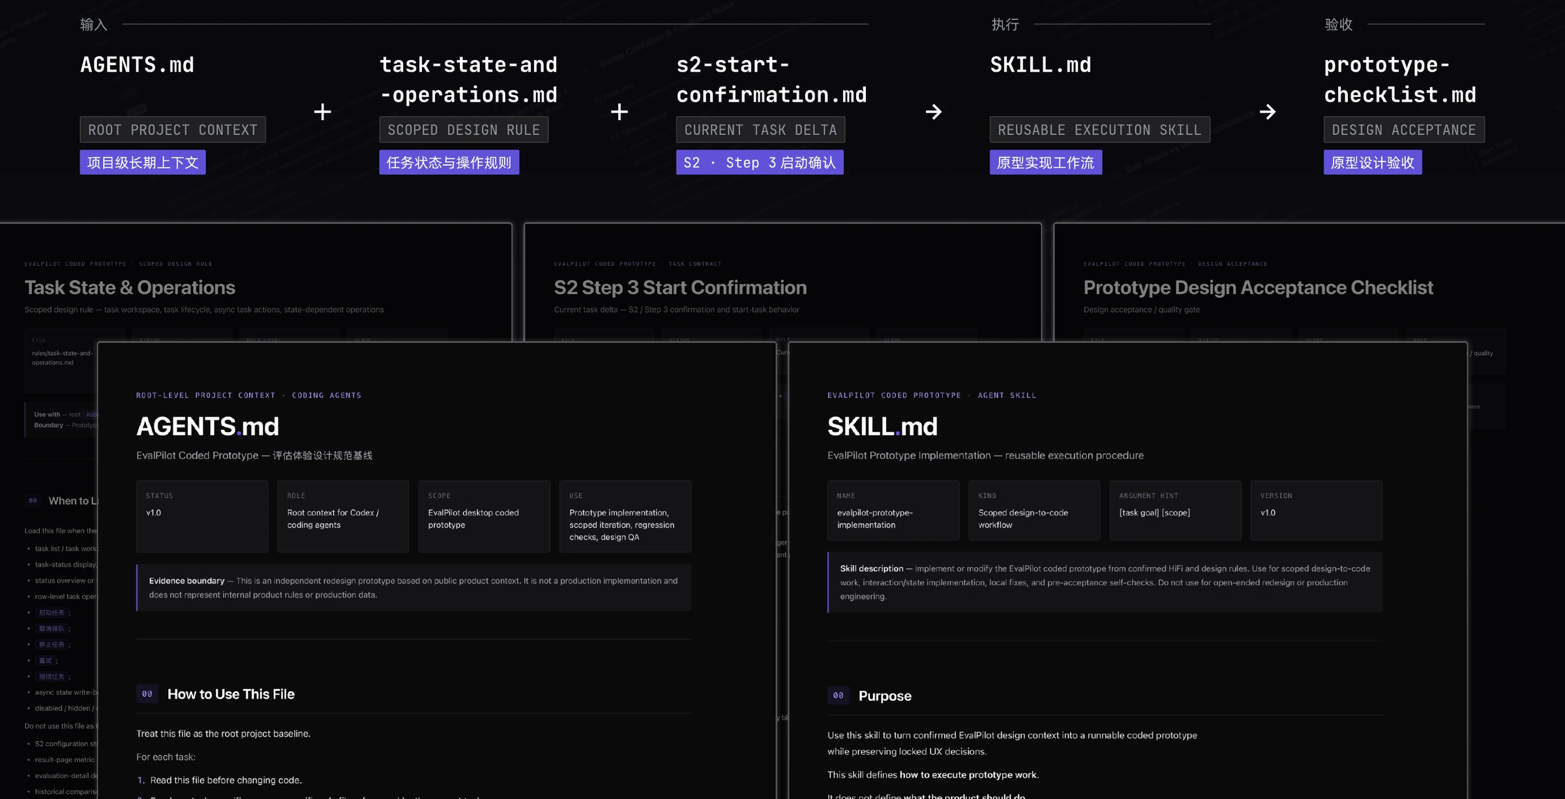Click the USE box in AGENTS.md card
The width and height of the screenshot is (1565, 799).
tap(625, 517)
